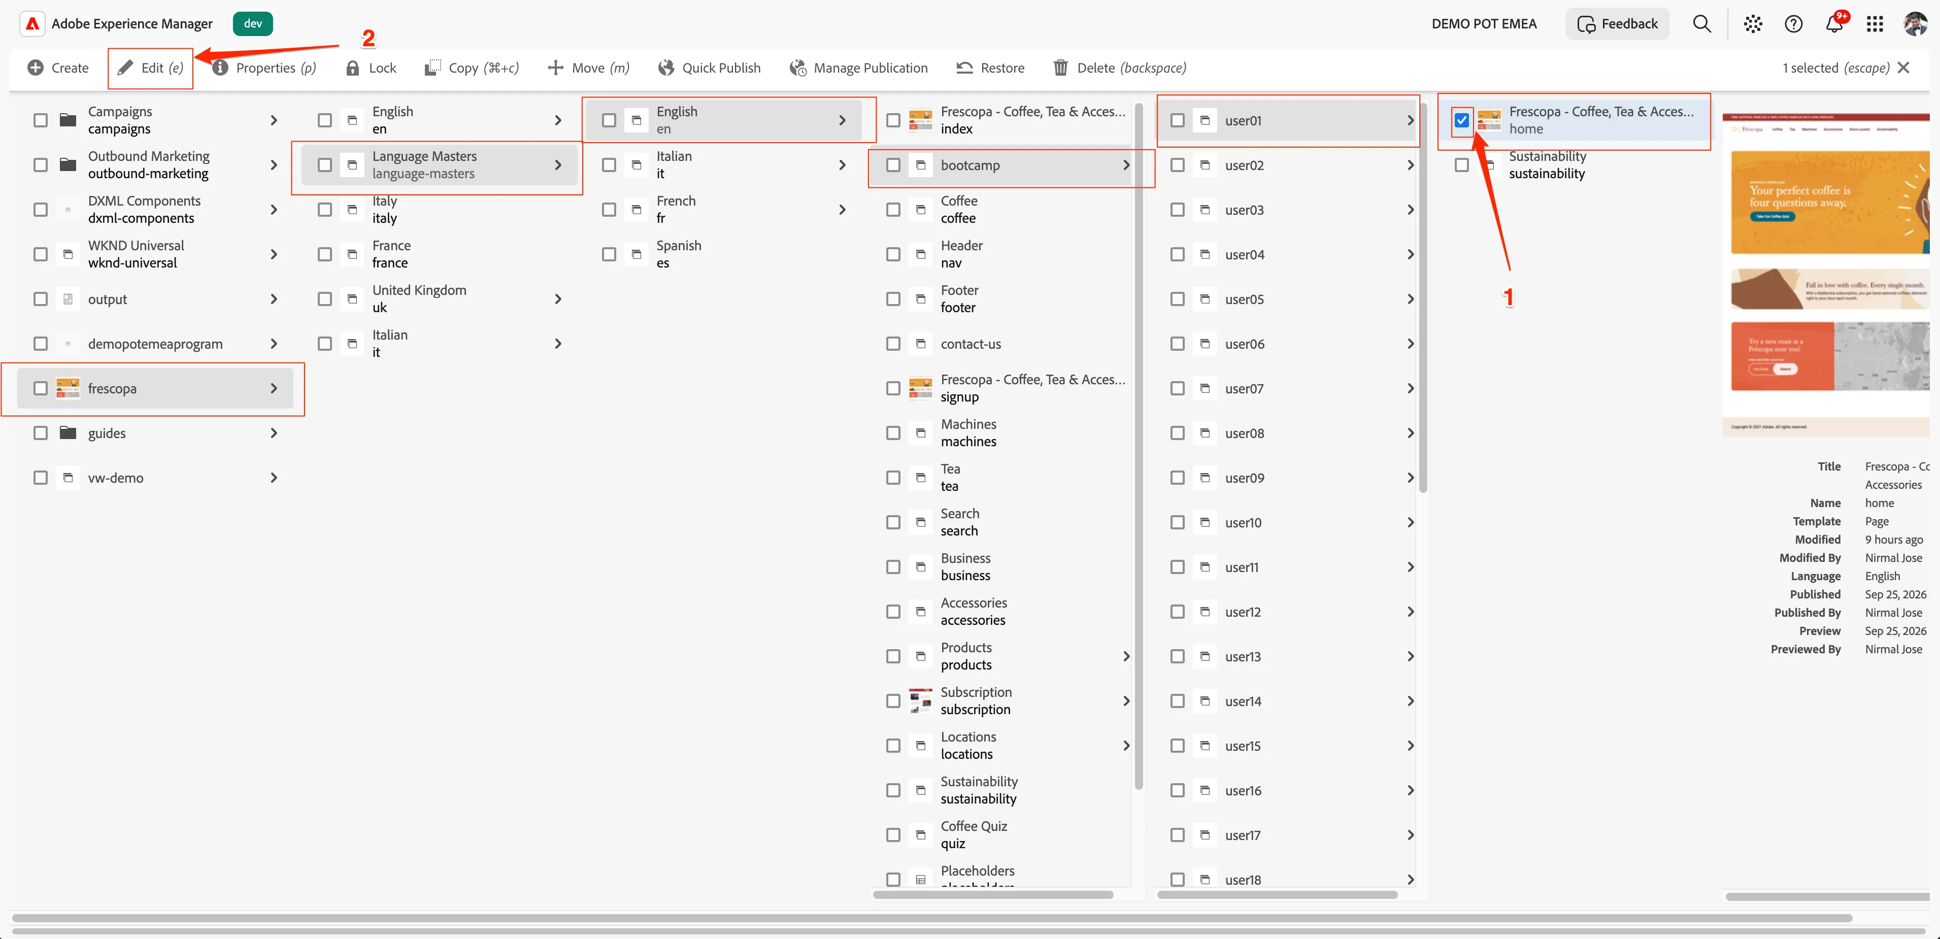Click the Manage Publication globe icon

pos(797,68)
